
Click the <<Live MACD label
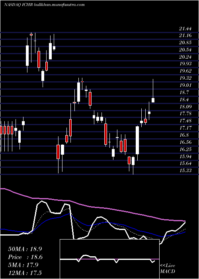click(168, 269)
